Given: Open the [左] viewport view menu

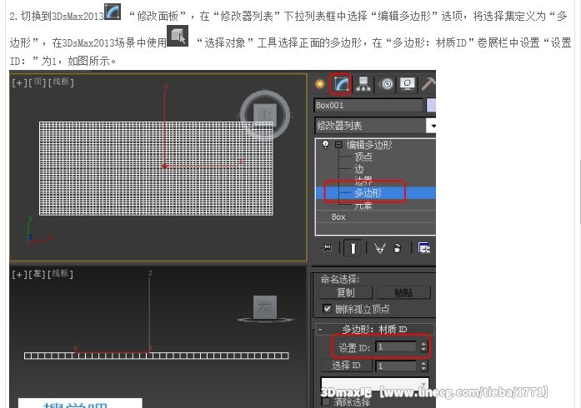Looking at the screenshot, I should click(37, 274).
